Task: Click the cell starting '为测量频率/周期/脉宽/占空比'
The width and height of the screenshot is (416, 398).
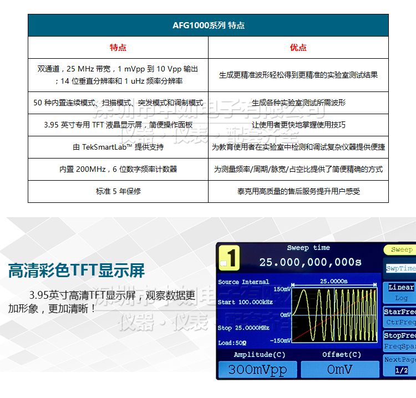Action: 298,169
